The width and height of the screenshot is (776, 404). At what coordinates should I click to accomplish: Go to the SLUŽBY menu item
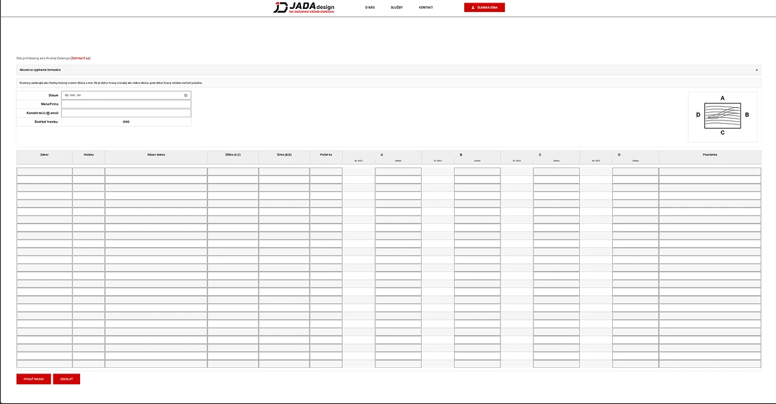click(x=396, y=8)
